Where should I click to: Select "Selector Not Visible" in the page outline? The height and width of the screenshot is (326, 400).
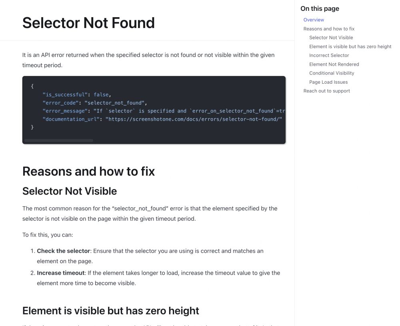[331, 38]
